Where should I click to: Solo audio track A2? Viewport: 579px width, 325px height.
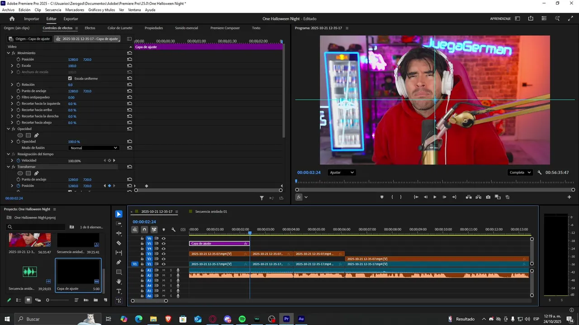point(171,275)
